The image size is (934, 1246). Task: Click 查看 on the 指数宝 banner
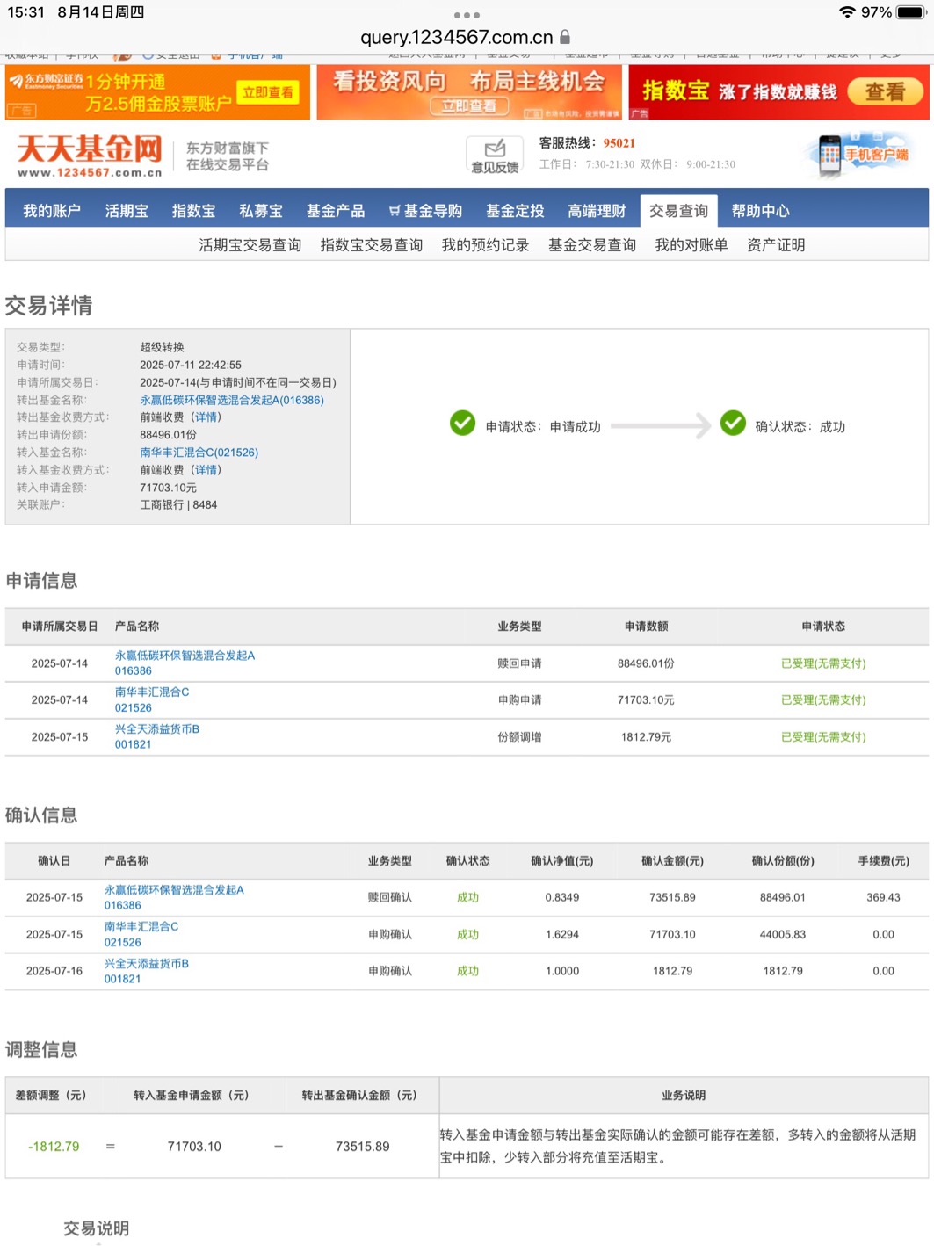click(x=885, y=91)
